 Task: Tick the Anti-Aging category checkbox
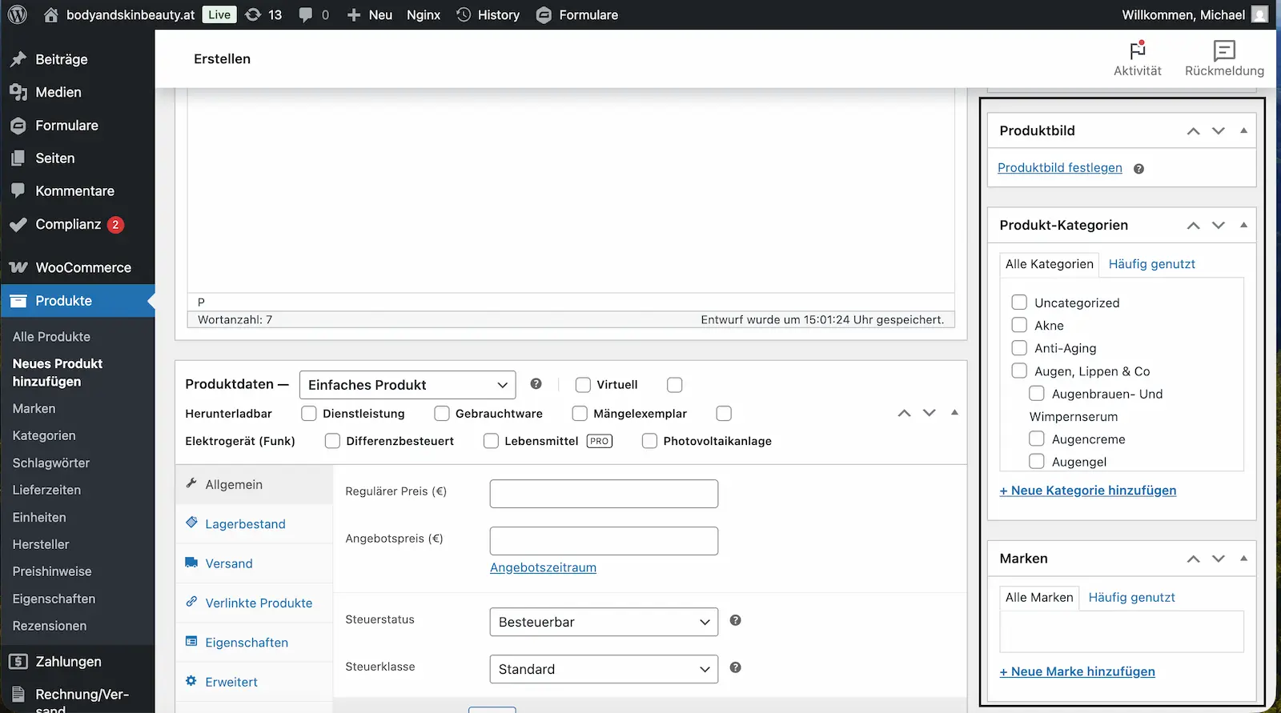tap(1019, 348)
